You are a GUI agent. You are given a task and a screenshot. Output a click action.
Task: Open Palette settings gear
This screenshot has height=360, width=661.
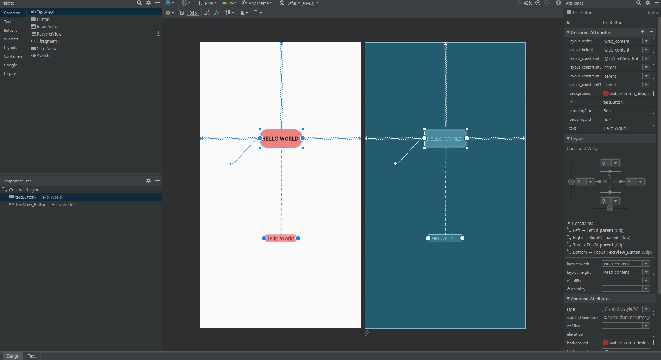tap(149, 3)
